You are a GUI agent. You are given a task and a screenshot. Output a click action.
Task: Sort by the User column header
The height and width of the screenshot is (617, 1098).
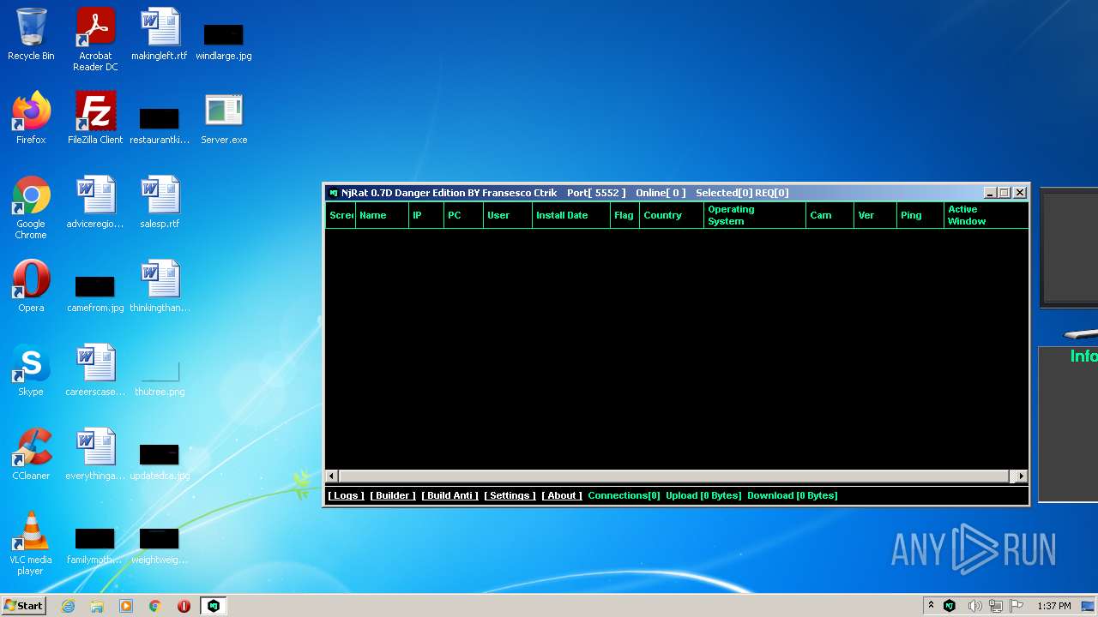(x=508, y=215)
